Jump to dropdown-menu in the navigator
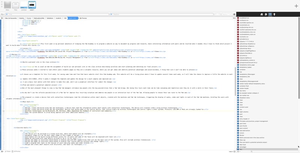 245,98
